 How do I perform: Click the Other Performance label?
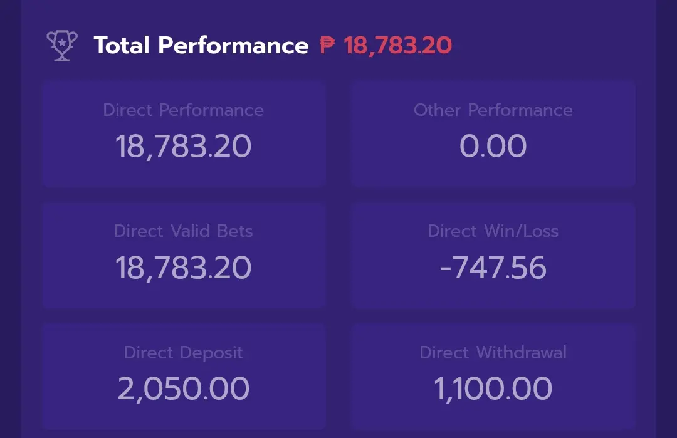pyautogui.click(x=493, y=110)
